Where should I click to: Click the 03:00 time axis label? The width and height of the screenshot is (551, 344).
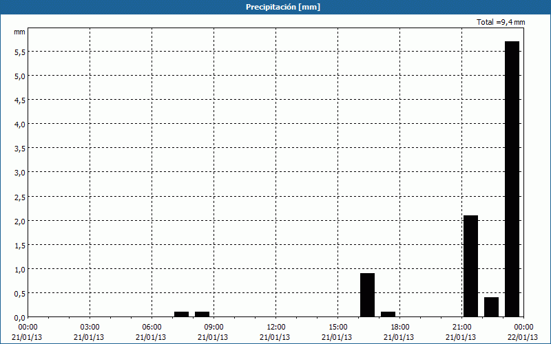click(x=90, y=327)
